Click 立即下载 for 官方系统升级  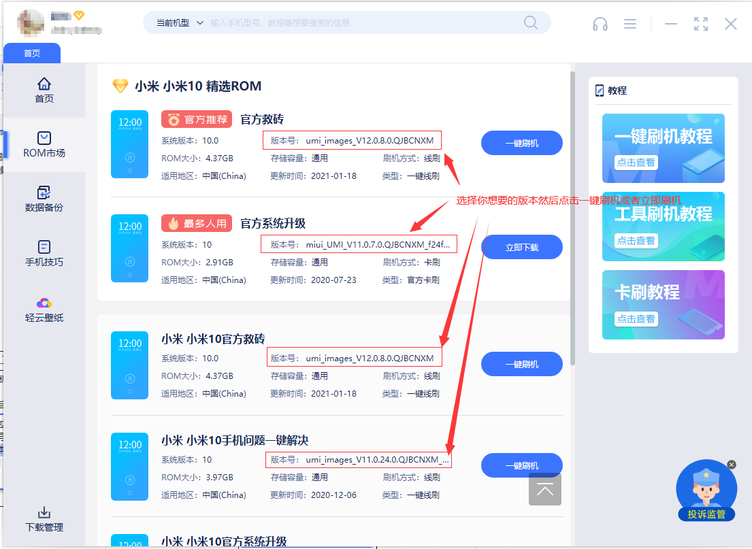point(521,247)
